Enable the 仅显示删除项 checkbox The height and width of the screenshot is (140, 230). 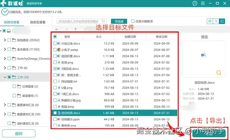point(133,21)
